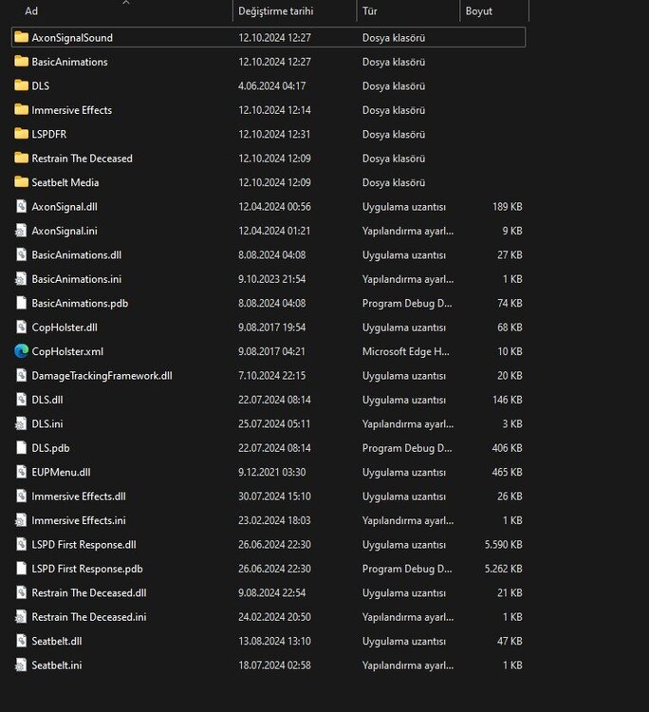Click the AxonSignalSound folder icon
This screenshot has width=649, height=712.
click(x=21, y=37)
